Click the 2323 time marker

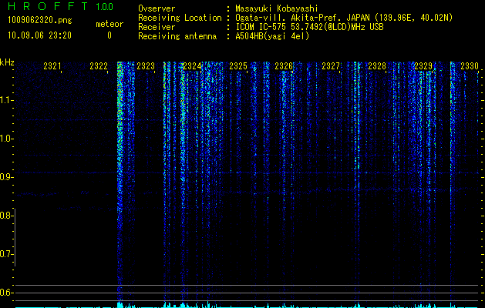coord(146,66)
